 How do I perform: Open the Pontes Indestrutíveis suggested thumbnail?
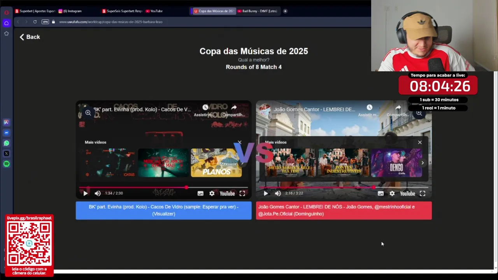tap(344, 163)
